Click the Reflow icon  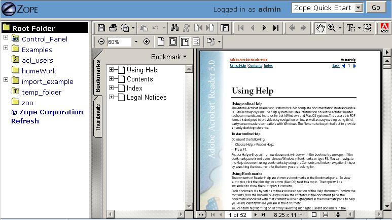196,41
